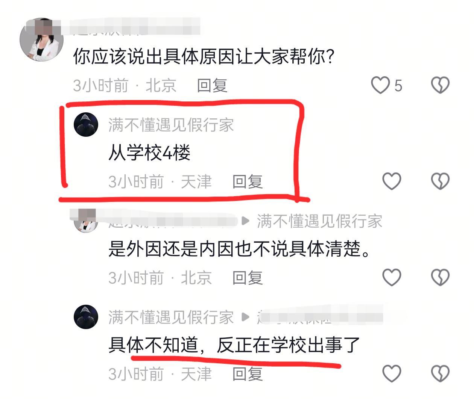Open top commenter's avatar with white jacket
The image size is (474, 399).
pyautogui.click(x=42, y=39)
